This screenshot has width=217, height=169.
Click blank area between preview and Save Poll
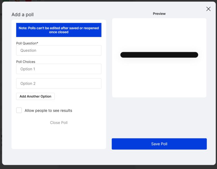(159, 118)
